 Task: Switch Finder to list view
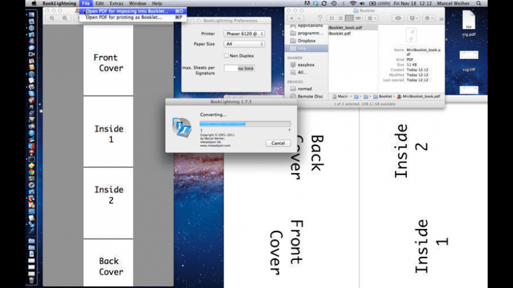[341, 18]
